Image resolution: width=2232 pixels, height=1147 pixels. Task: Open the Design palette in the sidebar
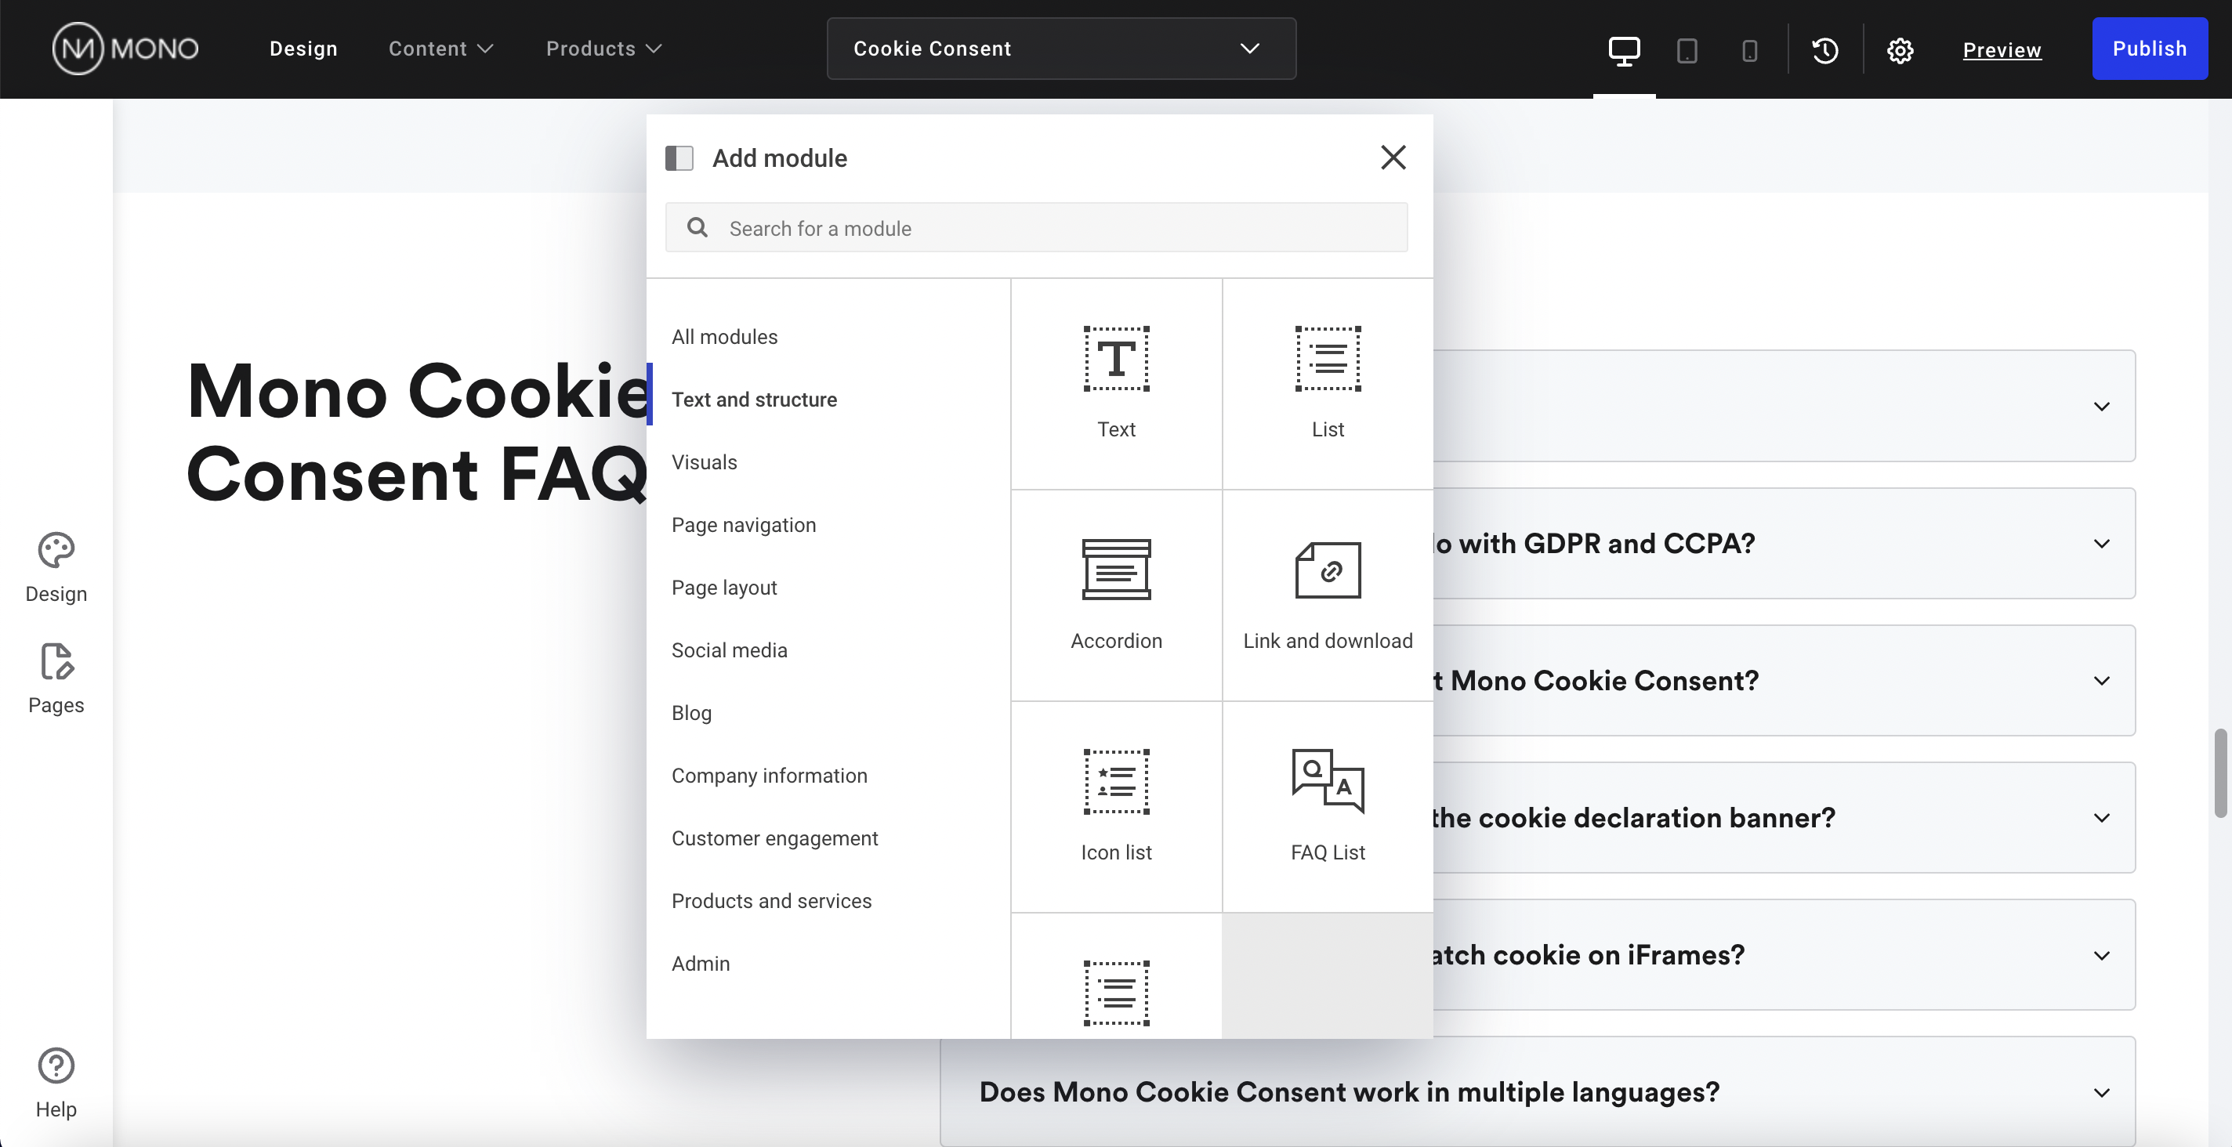(x=56, y=567)
